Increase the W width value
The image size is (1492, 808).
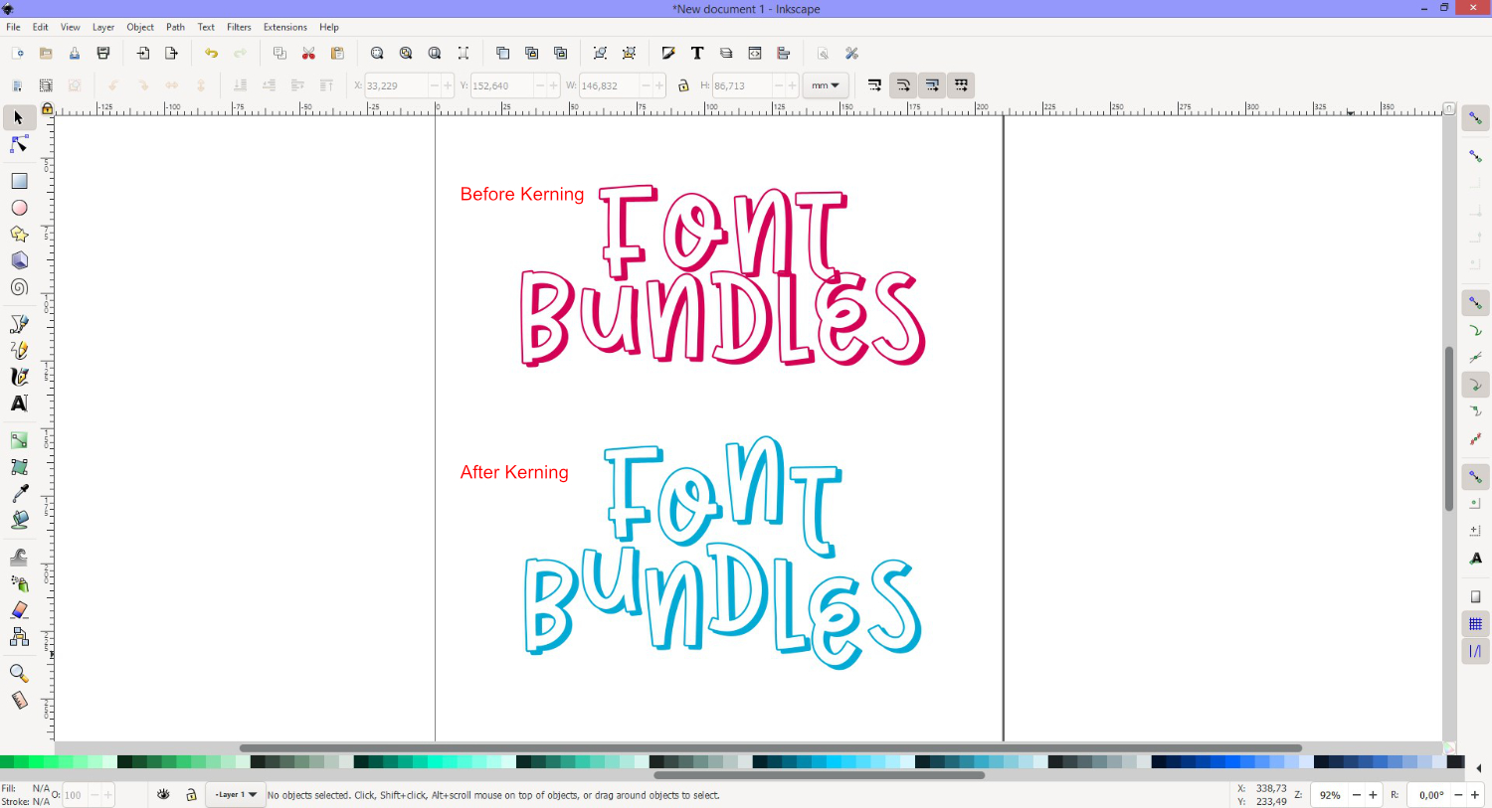coord(659,85)
